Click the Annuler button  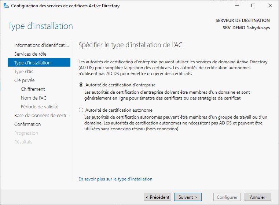tap(257, 197)
